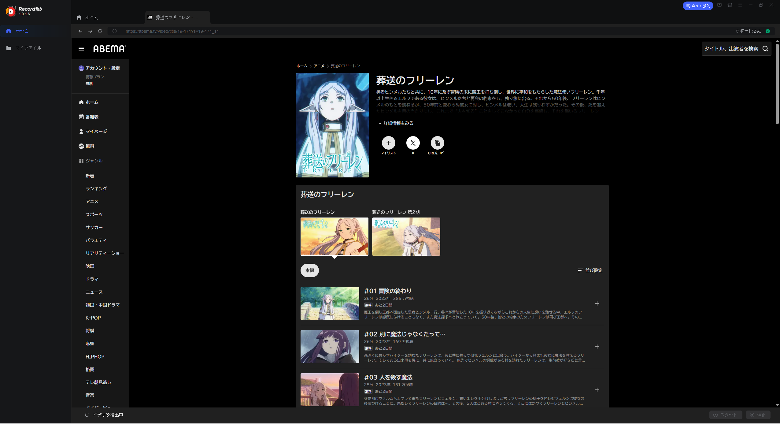This screenshot has height=424, width=780.
Task: Share on X with the X icon
Action: pyautogui.click(x=413, y=143)
